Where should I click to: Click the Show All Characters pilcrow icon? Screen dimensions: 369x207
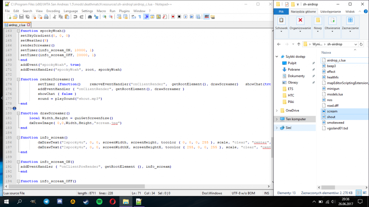[139, 17]
